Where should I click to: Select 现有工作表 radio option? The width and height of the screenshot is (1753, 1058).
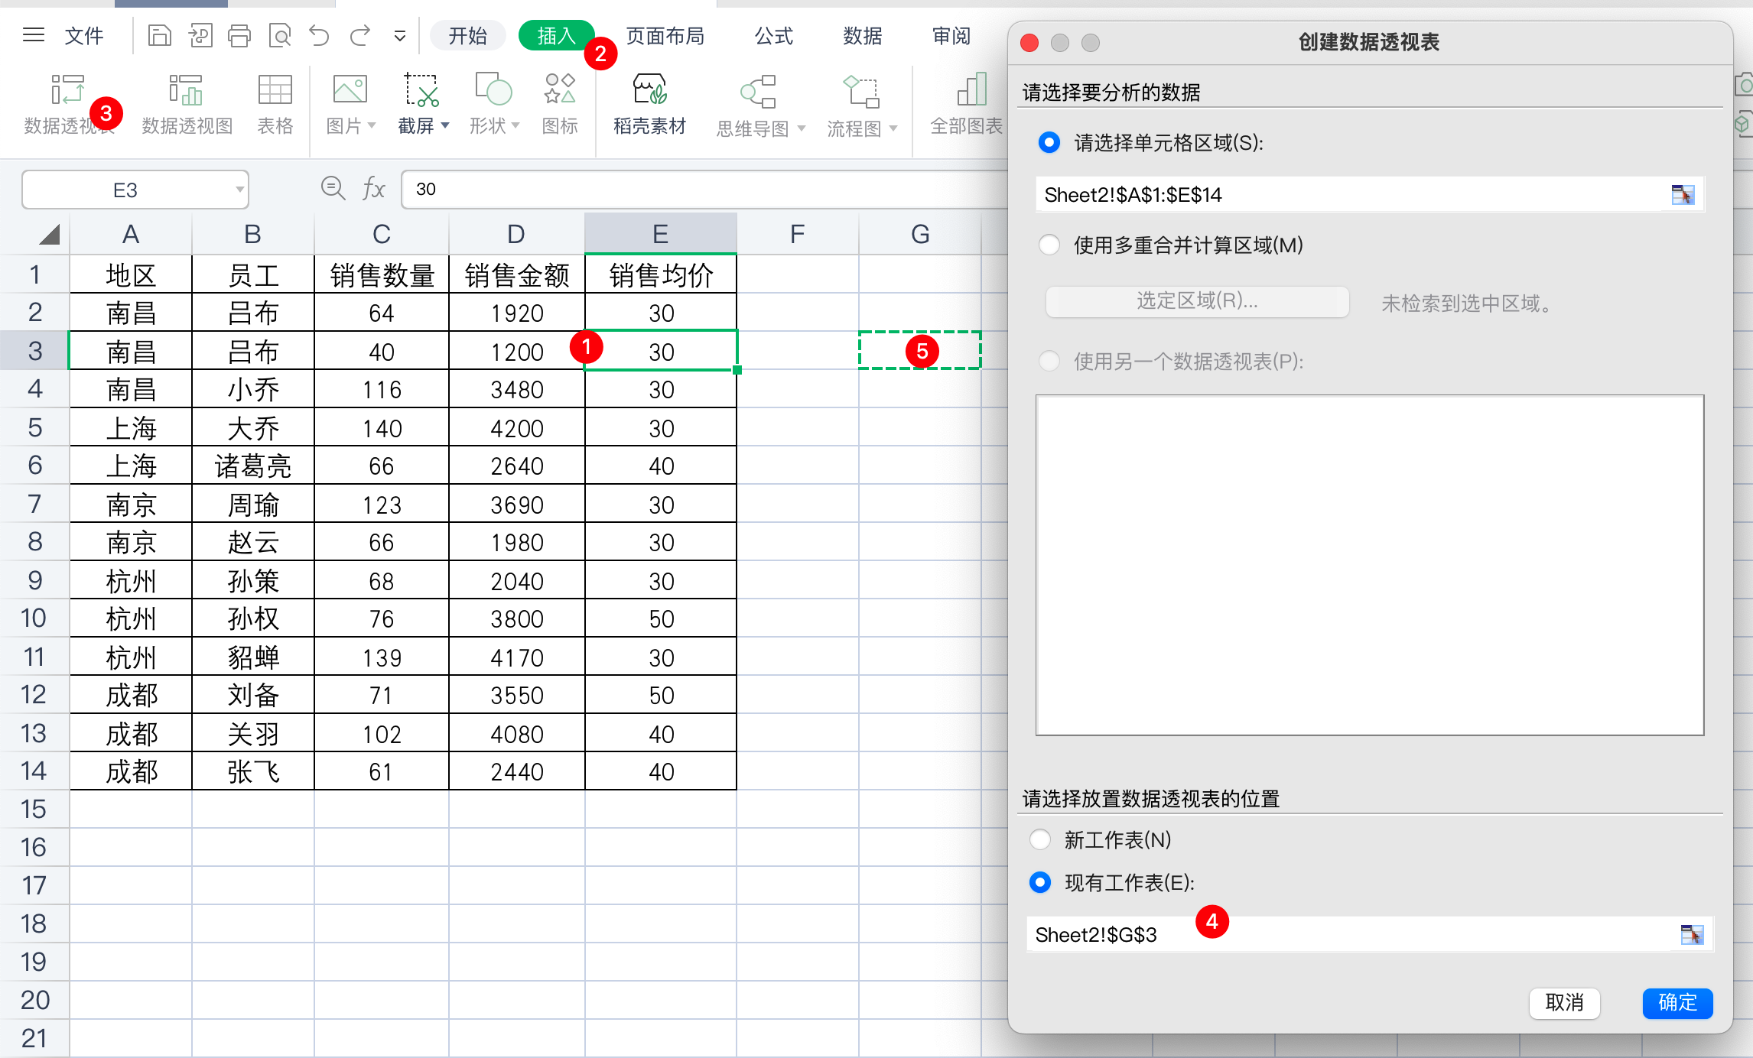[1040, 882]
